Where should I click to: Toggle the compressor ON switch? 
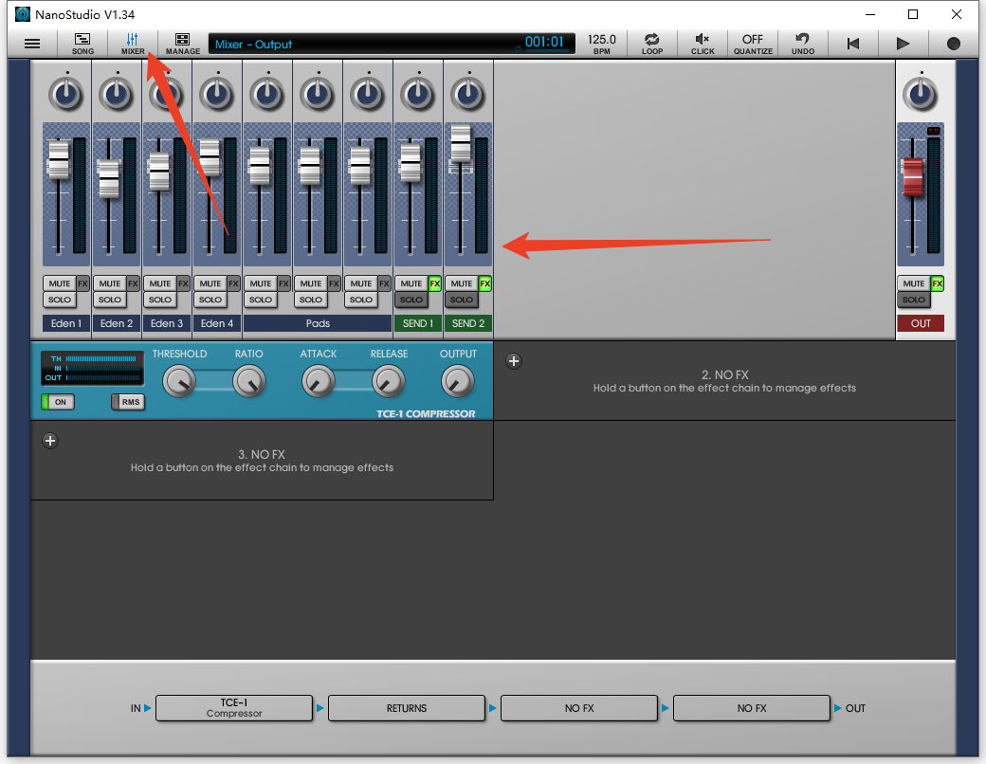57,402
